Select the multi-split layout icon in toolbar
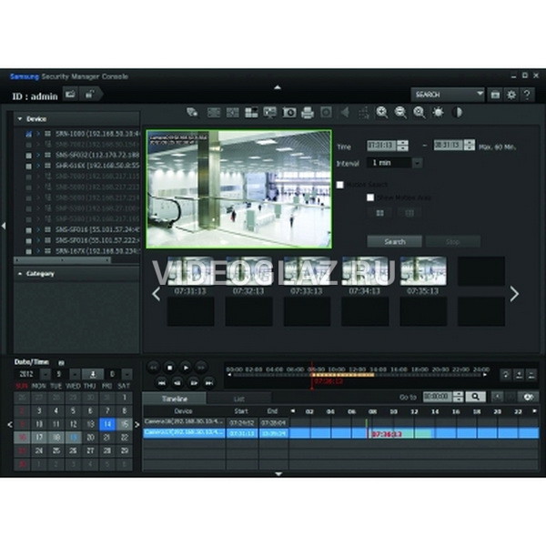 [251, 113]
